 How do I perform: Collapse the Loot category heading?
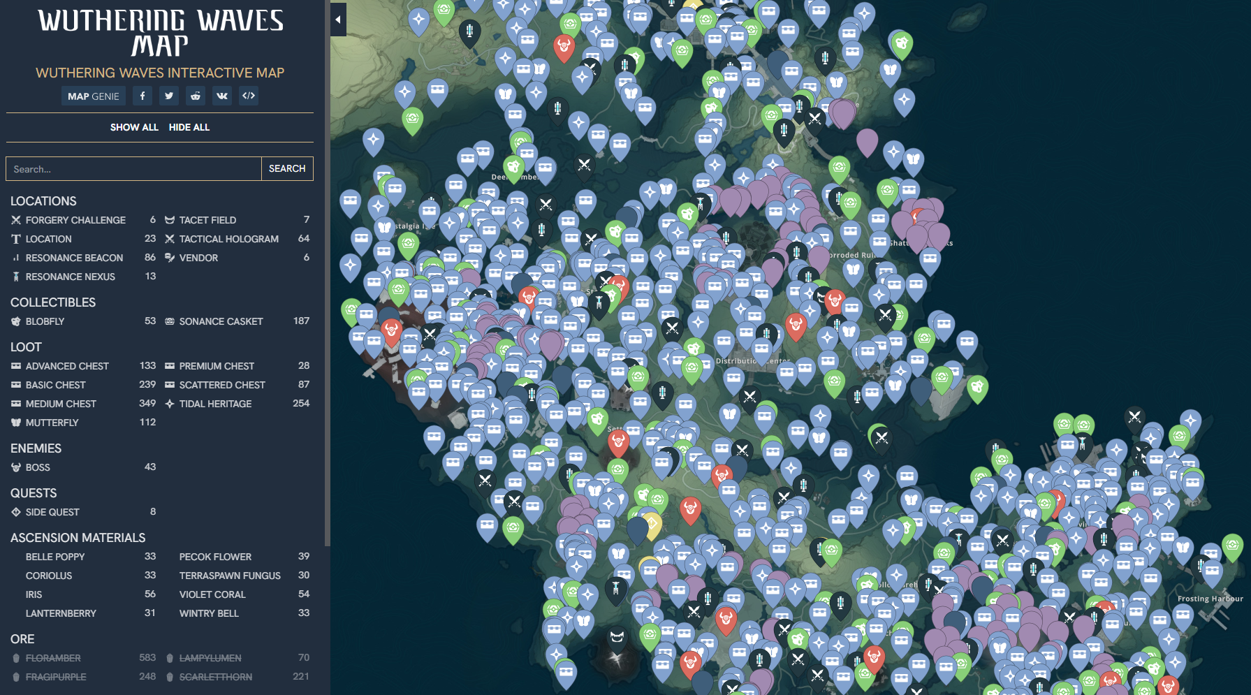26,347
